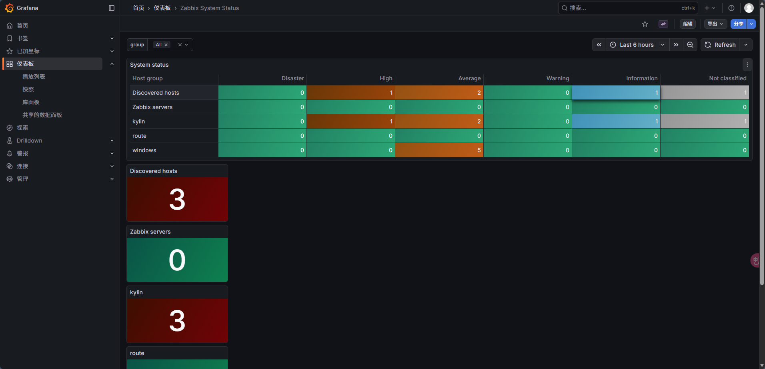Shift time range forward

click(676, 45)
